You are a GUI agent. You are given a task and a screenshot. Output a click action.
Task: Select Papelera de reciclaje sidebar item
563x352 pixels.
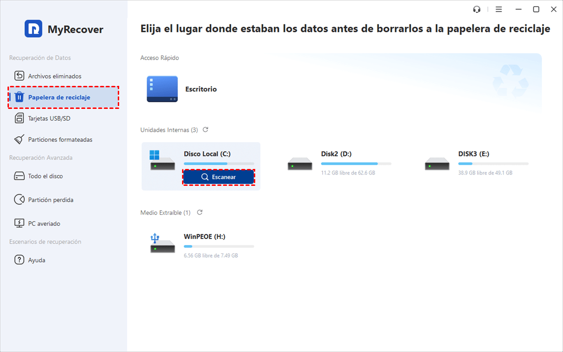tap(59, 97)
